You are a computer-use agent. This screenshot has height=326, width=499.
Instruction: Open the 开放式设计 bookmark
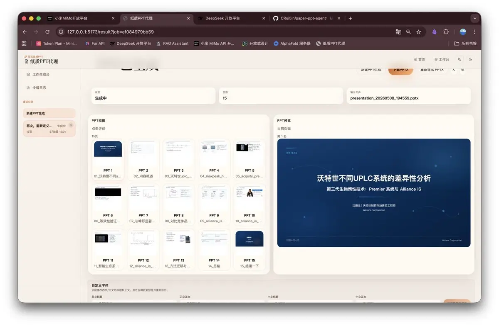tap(255, 43)
